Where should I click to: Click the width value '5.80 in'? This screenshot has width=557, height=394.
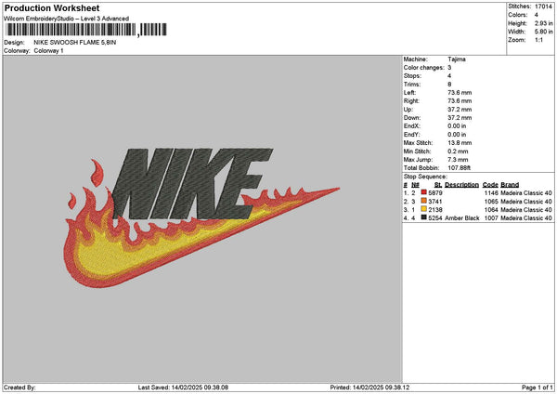pyautogui.click(x=543, y=32)
